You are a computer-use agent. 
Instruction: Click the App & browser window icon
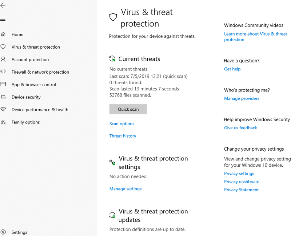point(3,84)
